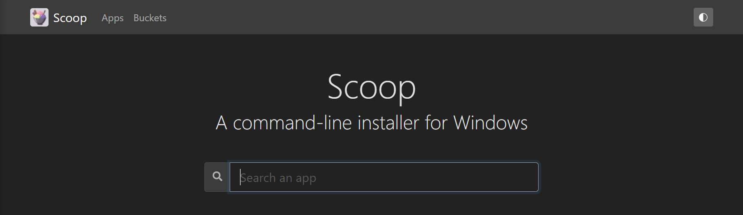Click the word 'Windows' in the tagline
Screen dimensions: 743x215
coord(490,123)
